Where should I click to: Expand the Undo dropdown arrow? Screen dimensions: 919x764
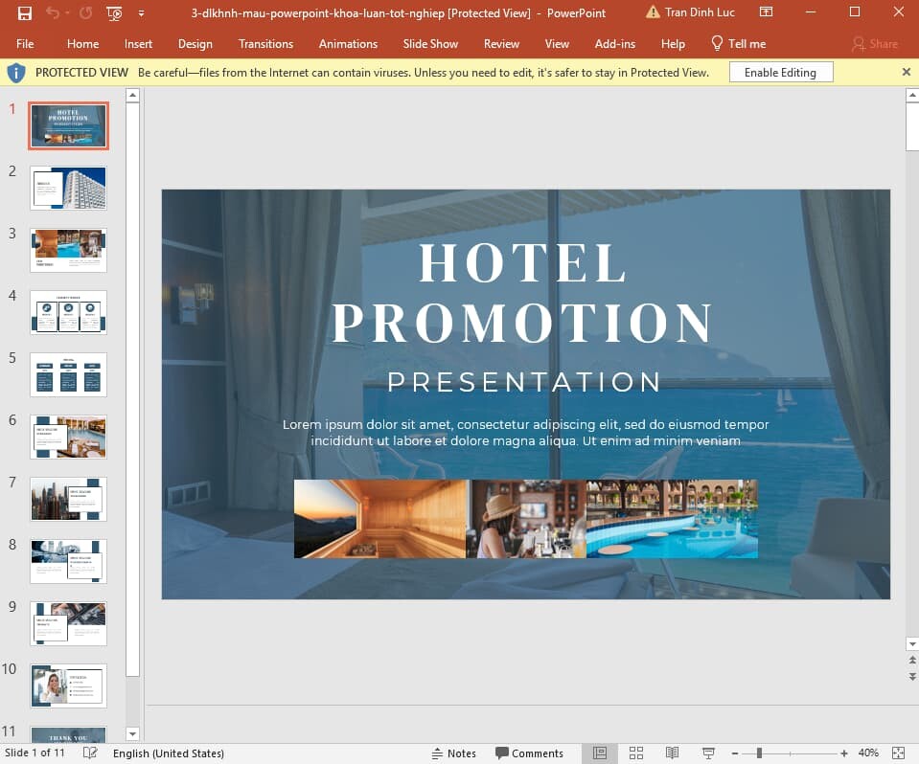click(x=65, y=13)
